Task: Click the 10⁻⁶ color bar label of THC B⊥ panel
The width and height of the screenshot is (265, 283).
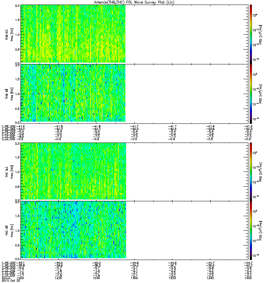Action: pos(255,197)
